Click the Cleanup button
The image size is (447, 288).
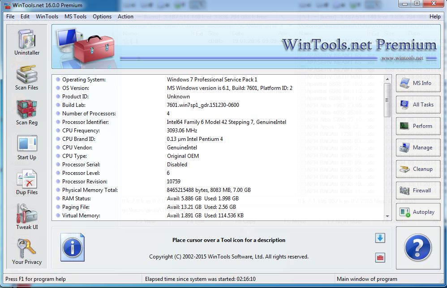[418, 169]
